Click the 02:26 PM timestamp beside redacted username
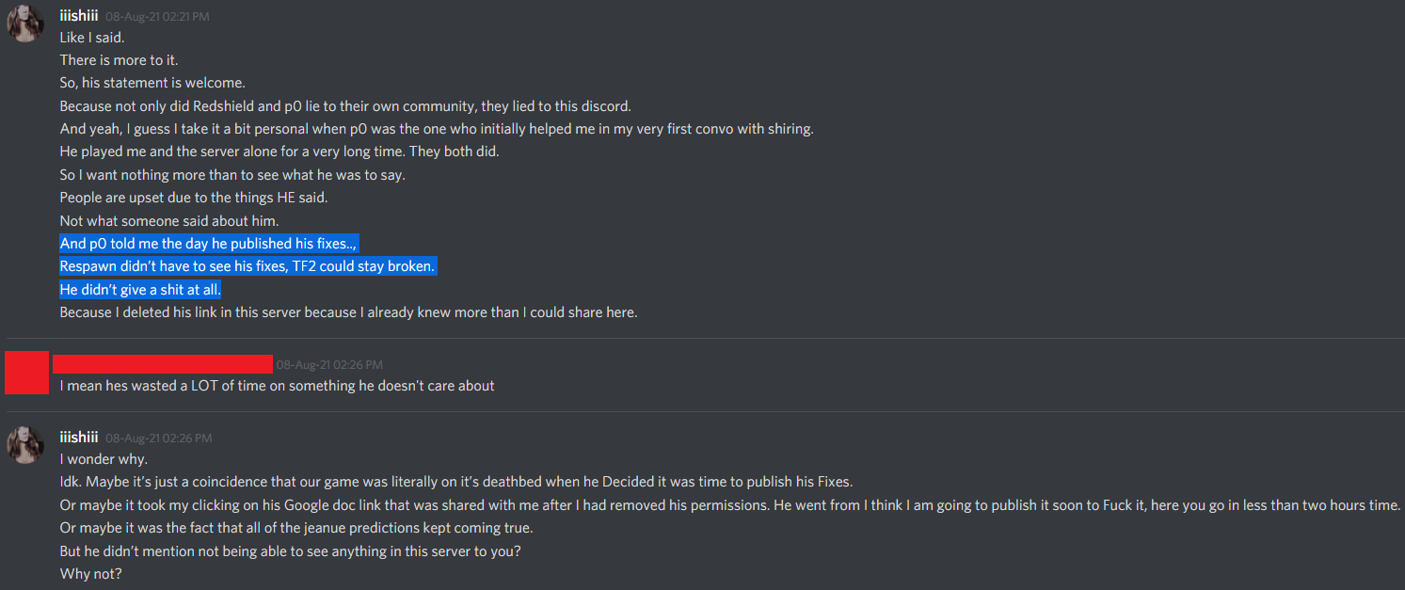 329,365
